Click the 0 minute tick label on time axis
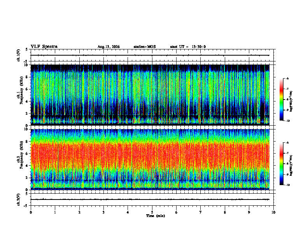Image resolution: width=308 pixels, height=238 pixels. point(31,212)
